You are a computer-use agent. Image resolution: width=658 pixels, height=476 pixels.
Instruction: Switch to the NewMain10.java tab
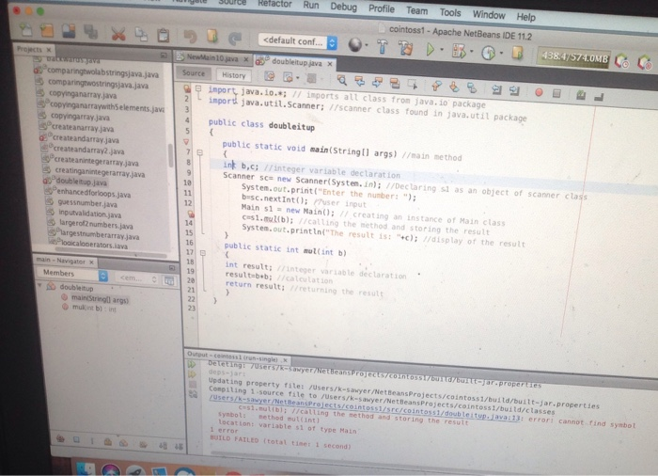(x=212, y=57)
